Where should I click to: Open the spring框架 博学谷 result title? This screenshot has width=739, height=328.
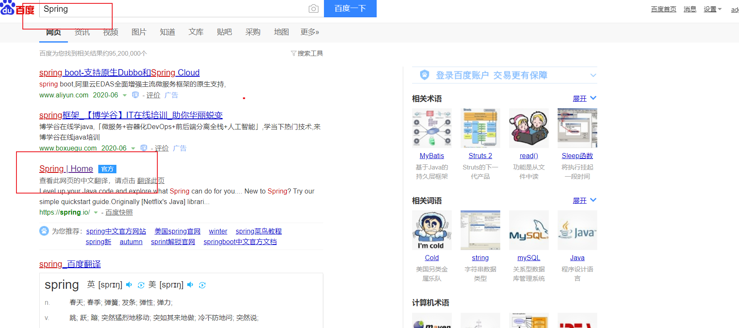tap(131, 115)
